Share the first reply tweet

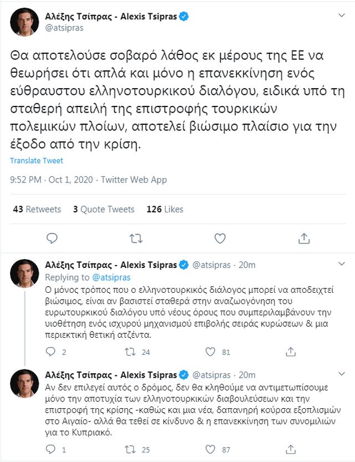coord(290,352)
